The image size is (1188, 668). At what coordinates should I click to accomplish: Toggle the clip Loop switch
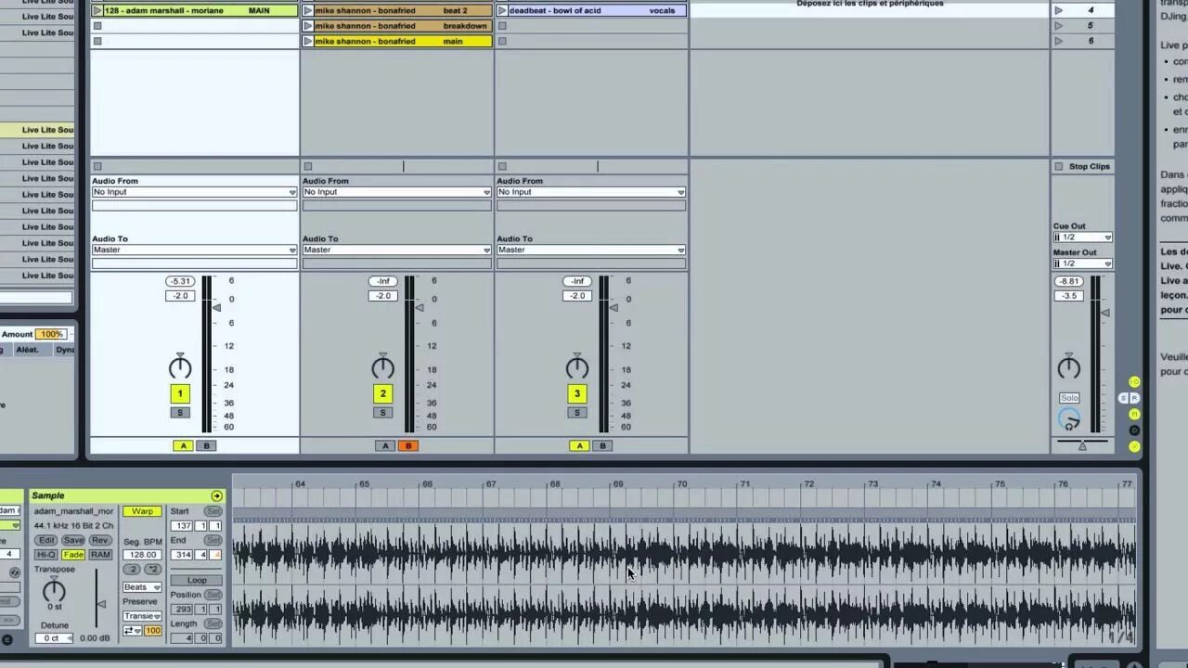(x=197, y=581)
